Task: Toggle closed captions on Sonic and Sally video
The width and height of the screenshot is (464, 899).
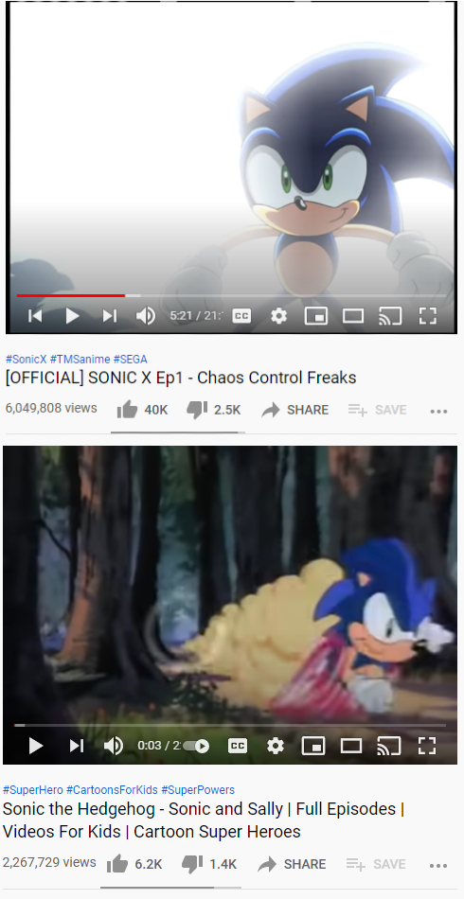Action: [x=238, y=746]
